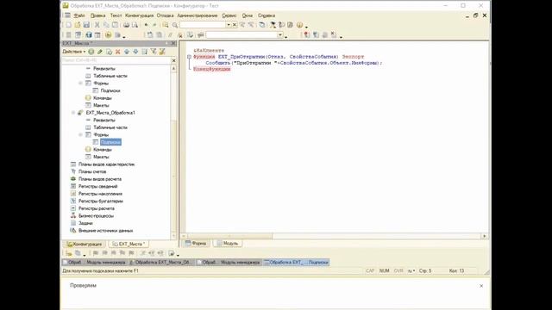The image size is (552, 310).
Task: Add an object with the green plus icon
Action: [91, 52]
